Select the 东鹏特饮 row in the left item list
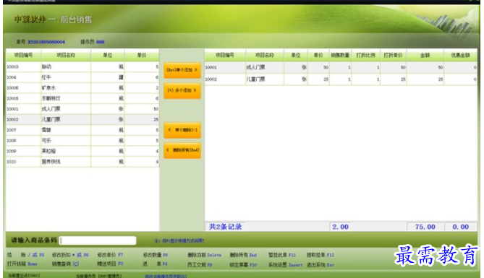The height and width of the screenshot is (278, 484). [82, 98]
